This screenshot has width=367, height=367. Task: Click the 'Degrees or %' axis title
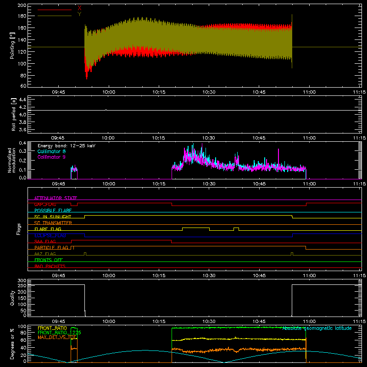point(12,344)
